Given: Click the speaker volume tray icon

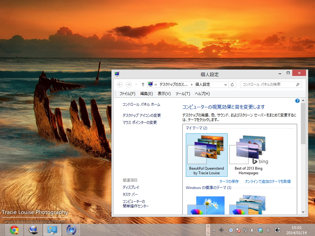Looking at the screenshot, I should click(253, 230).
